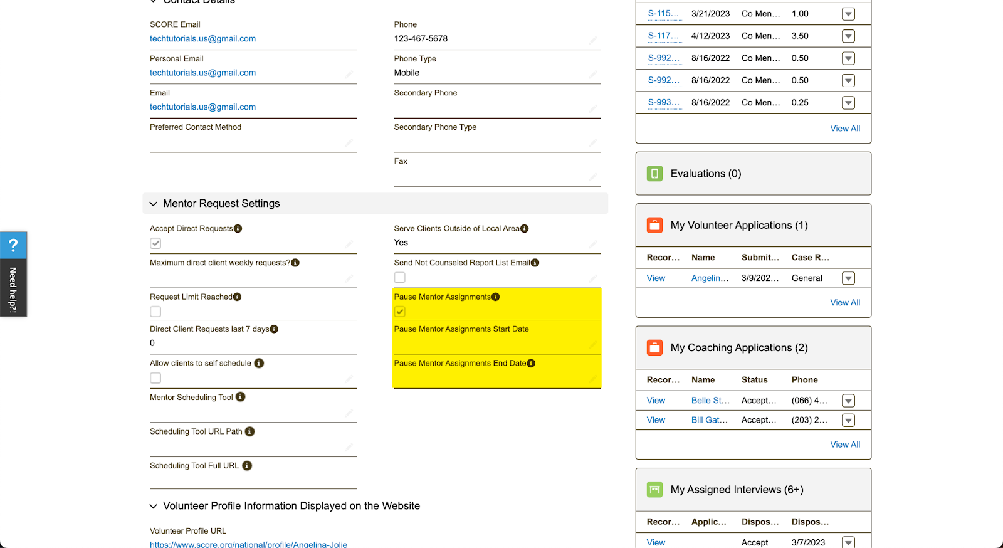Open Evaluations (0) related list

coord(706,174)
